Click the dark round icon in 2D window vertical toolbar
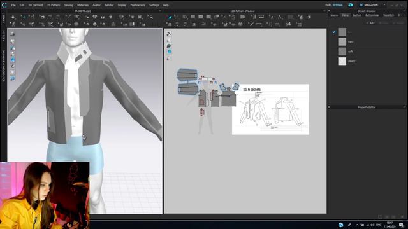Screen dimensions: 408x229 [168, 46]
